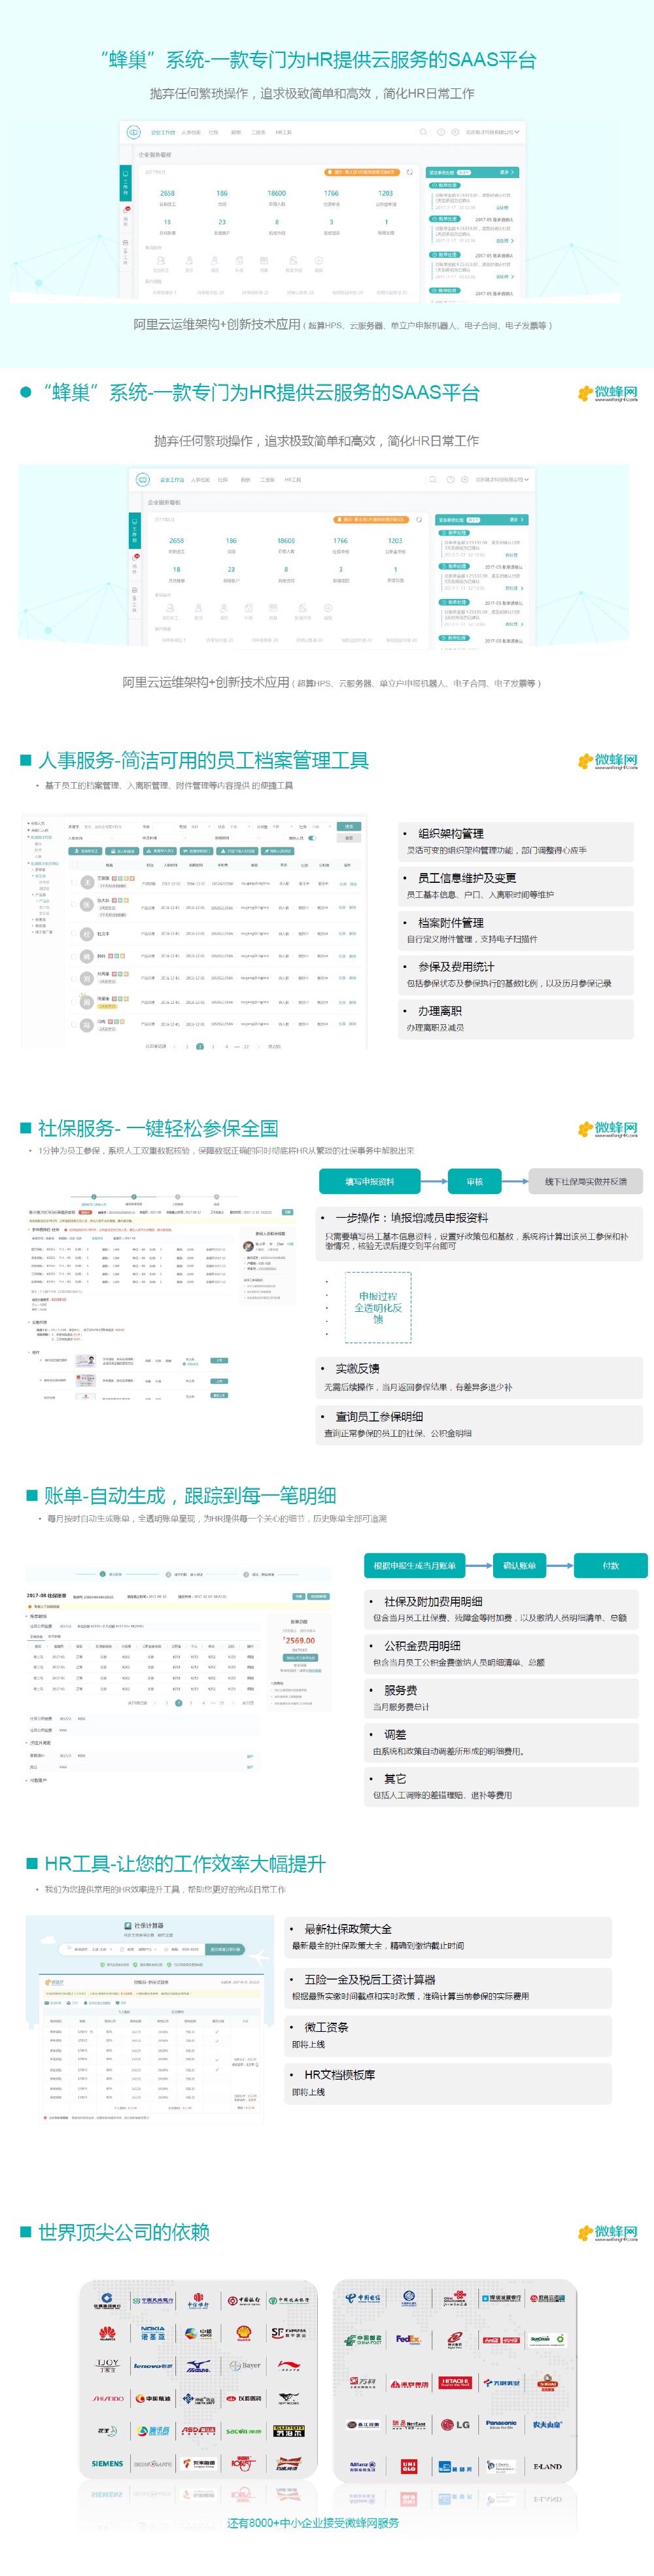Select the Coca-Cola logo
654x2576 pixels.
click(501, 2339)
